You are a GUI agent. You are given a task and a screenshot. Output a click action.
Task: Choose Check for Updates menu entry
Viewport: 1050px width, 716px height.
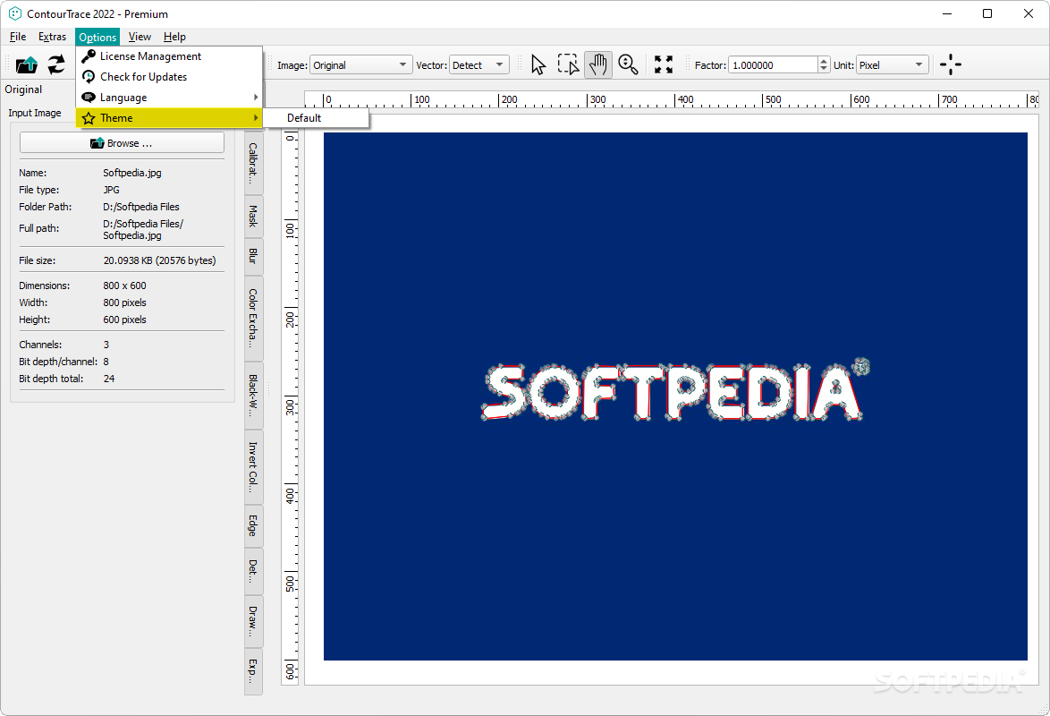point(169,76)
